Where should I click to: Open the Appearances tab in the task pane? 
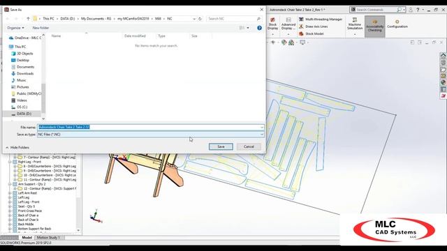coord(443,82)
